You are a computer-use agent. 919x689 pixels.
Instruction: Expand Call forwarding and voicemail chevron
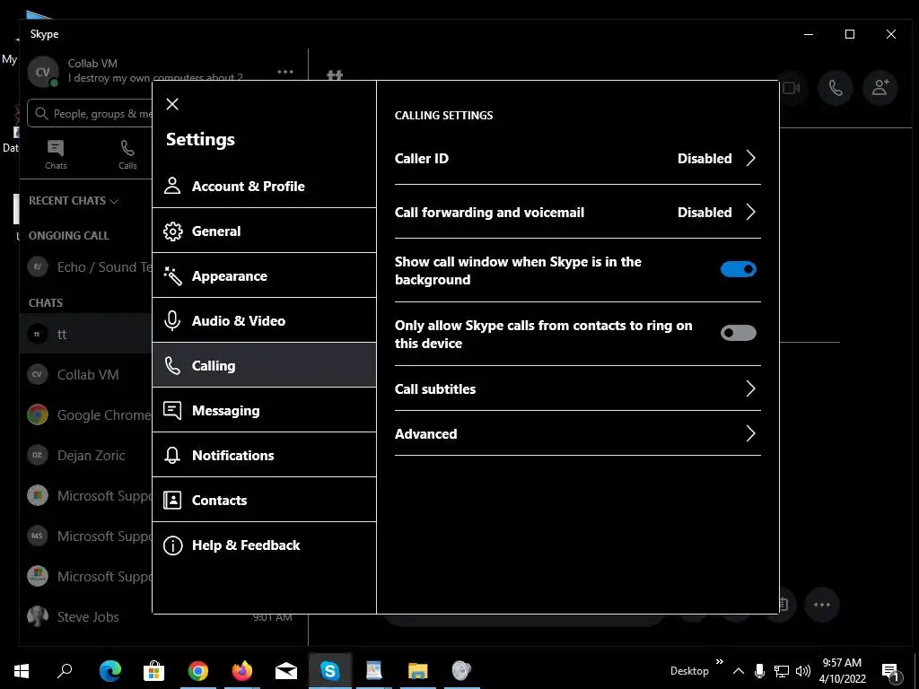pos(751,212)
